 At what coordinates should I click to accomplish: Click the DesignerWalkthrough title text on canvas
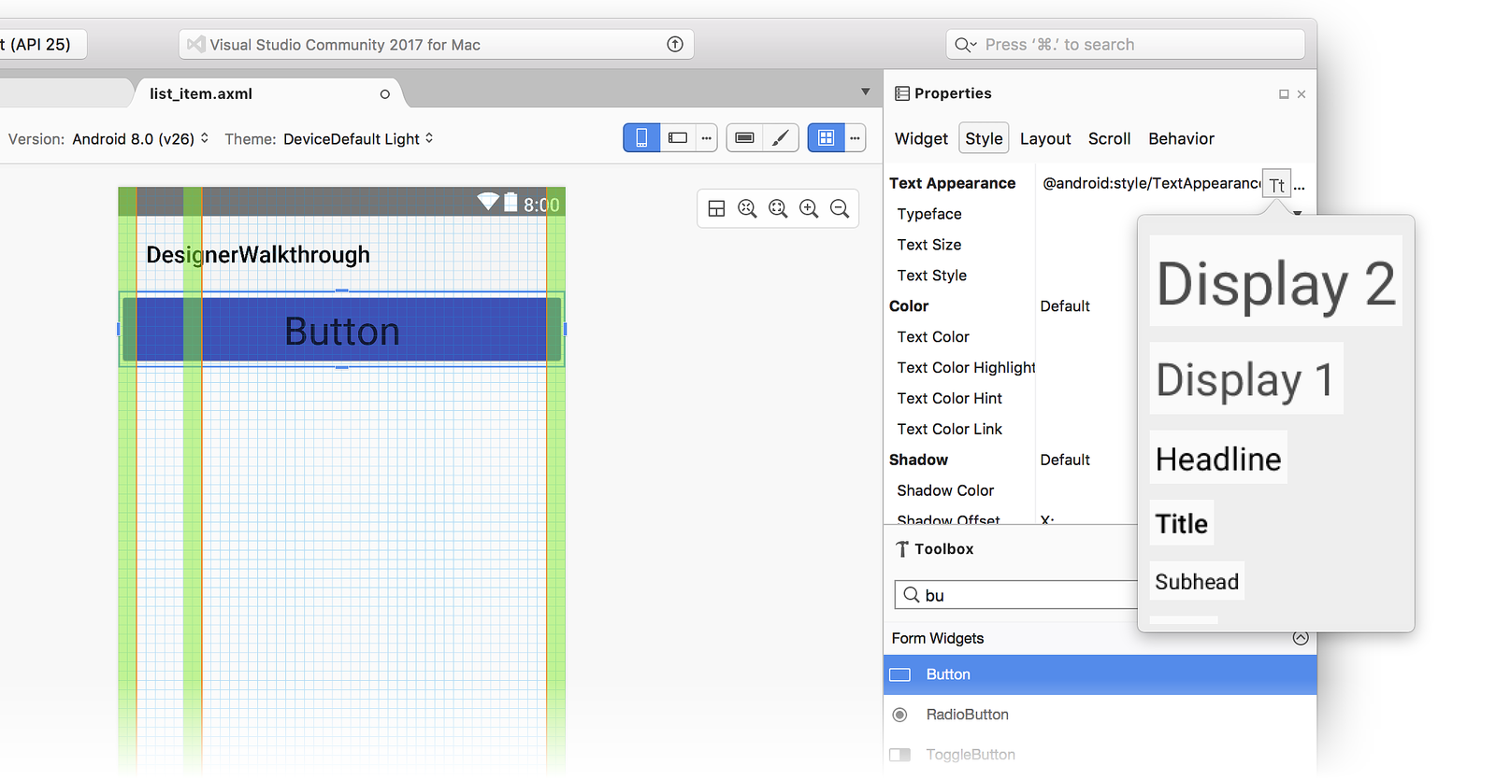[x=258, y=255]
